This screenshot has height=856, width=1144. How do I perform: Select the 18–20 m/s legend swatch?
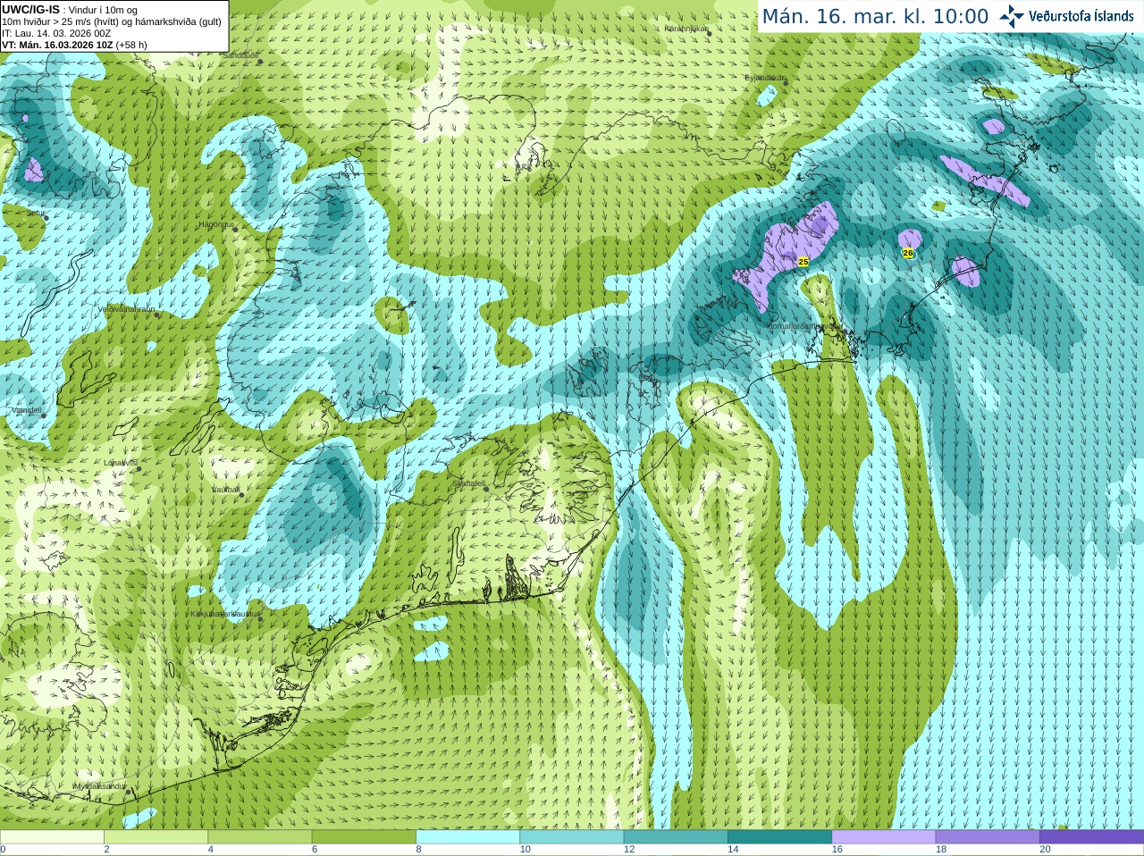(x=988, y=837)
